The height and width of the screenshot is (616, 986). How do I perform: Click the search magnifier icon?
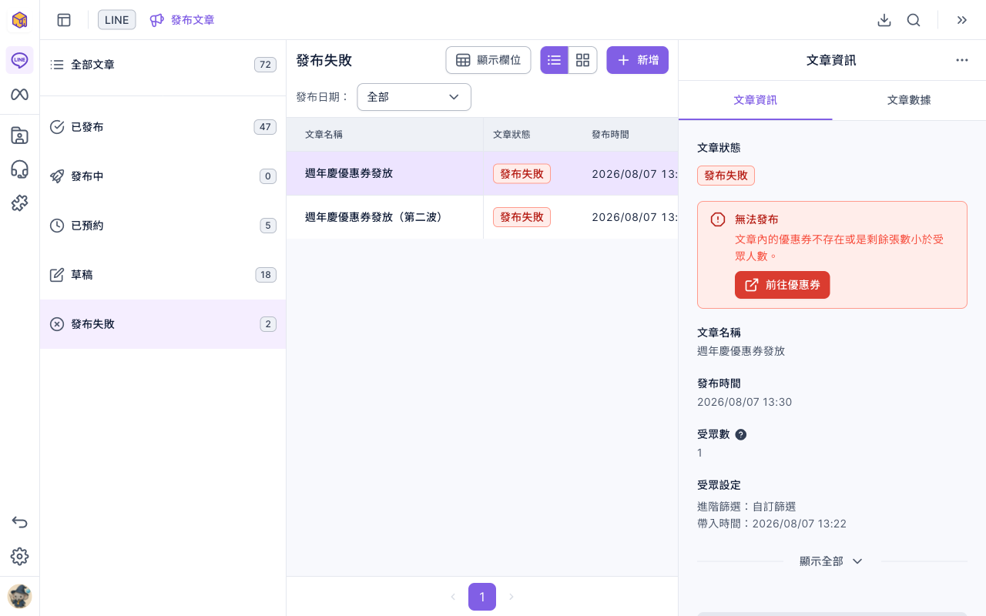(914, 20)
